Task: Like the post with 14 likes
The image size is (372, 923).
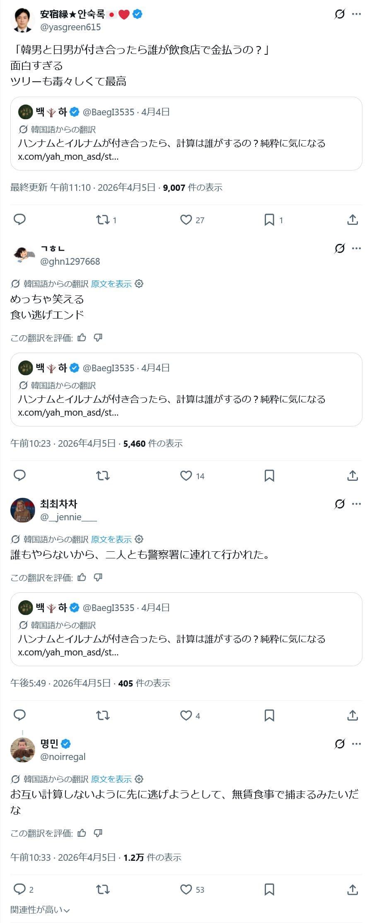Action: click(x=186, y=476)
